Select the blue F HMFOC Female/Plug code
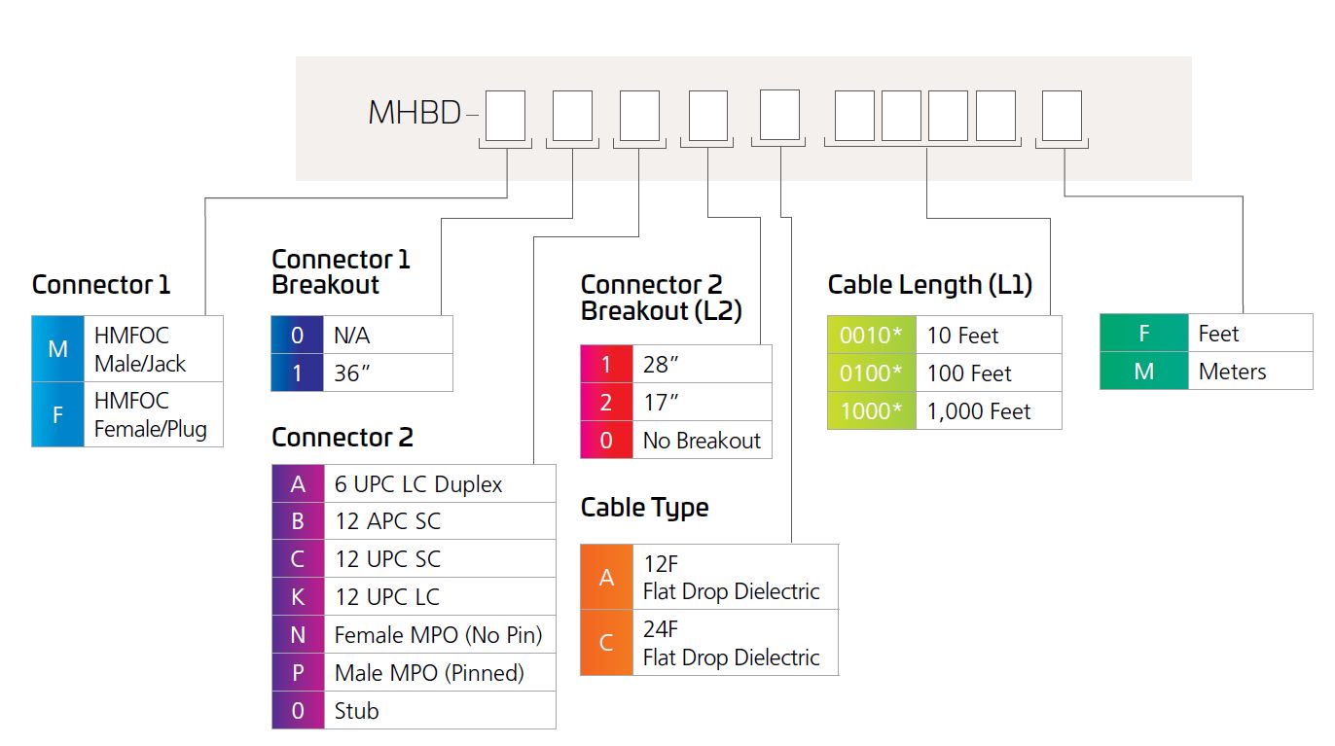 coord(57,413)
